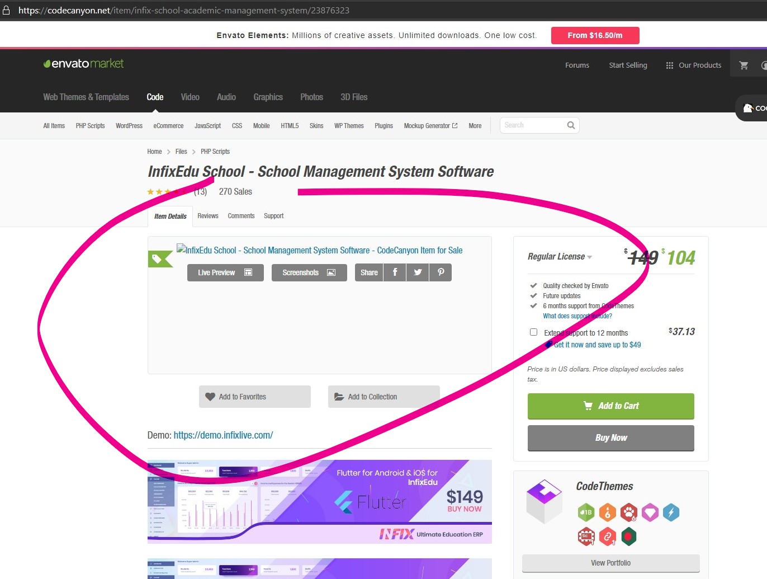Click the Home breadcrumb link
The width and height of the screenshot is (767, 579).
click(x=154, y=152)
